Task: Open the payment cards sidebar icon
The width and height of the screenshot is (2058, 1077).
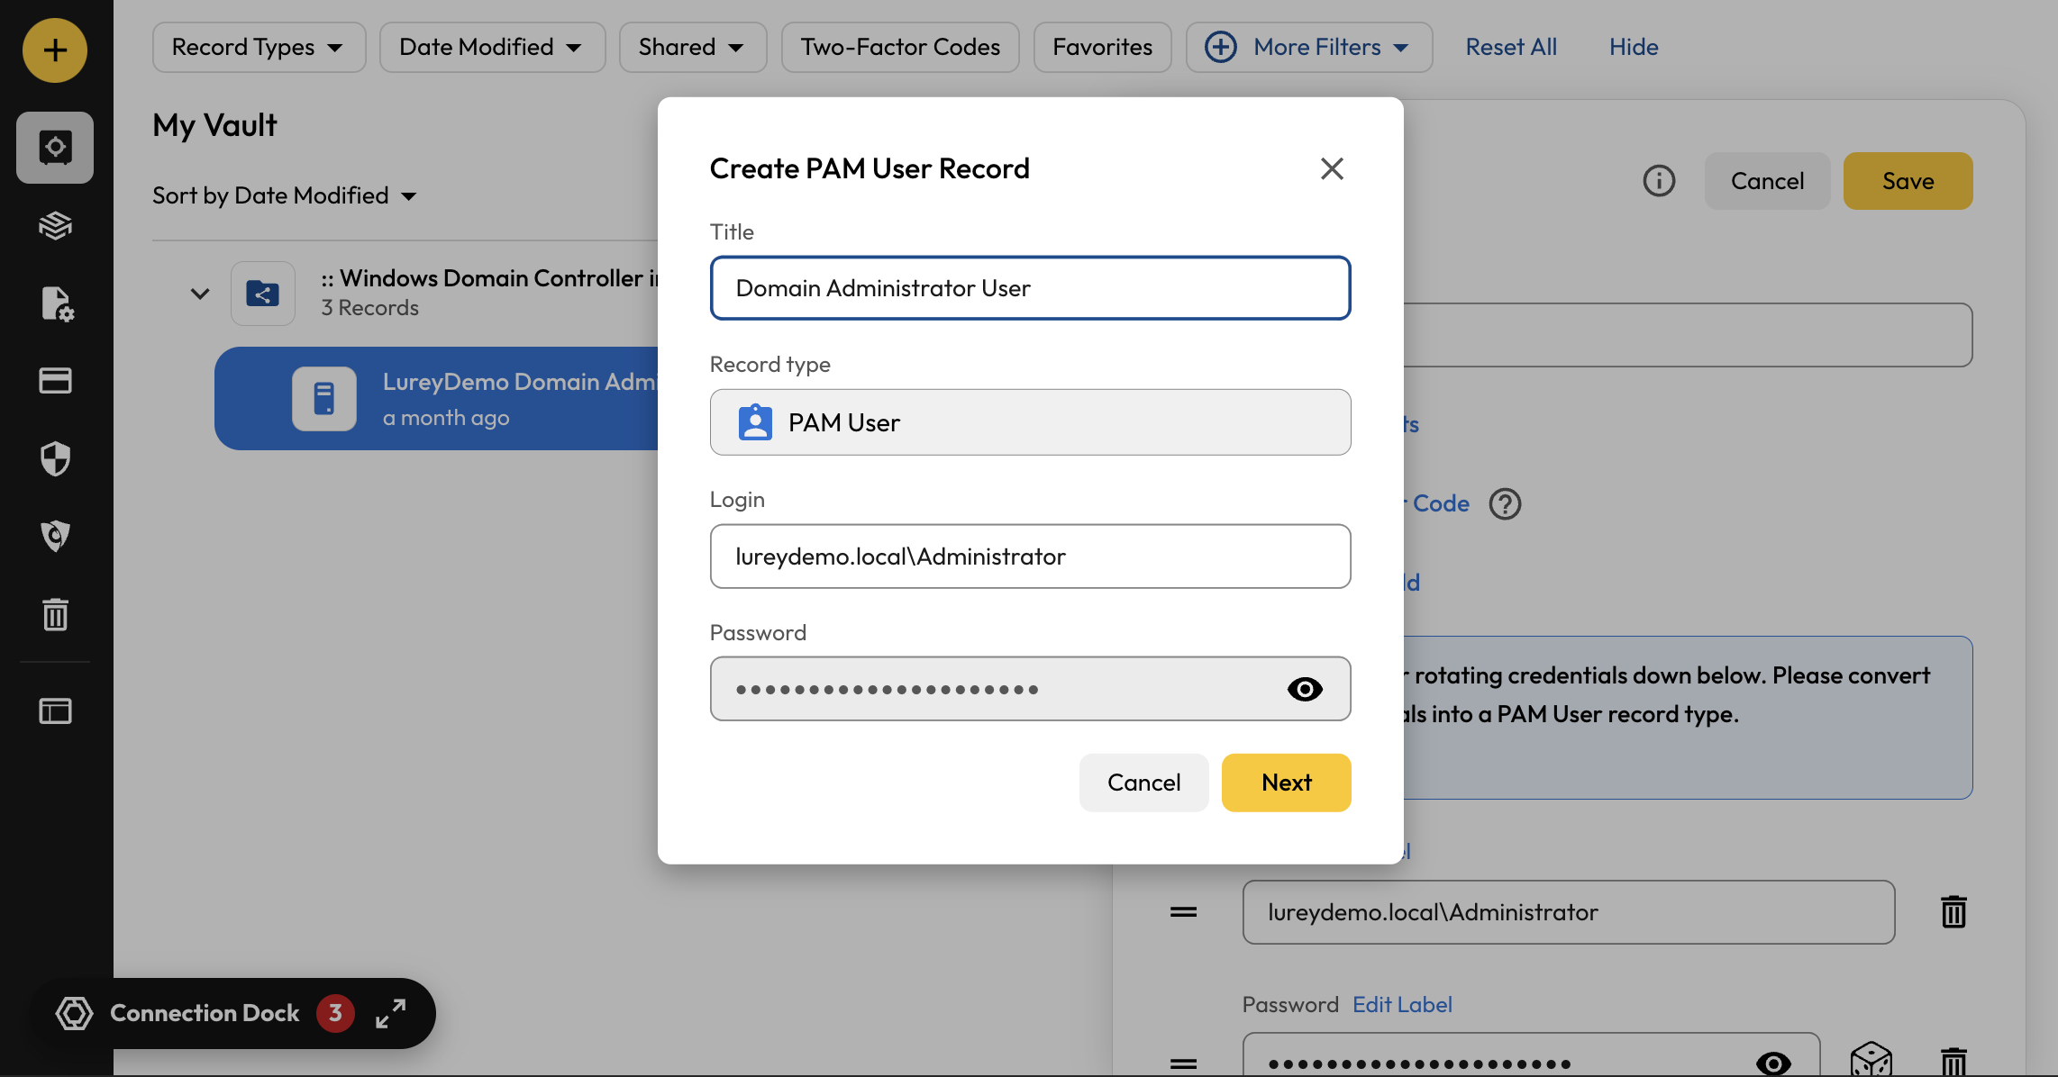Action: coord(55,381)
